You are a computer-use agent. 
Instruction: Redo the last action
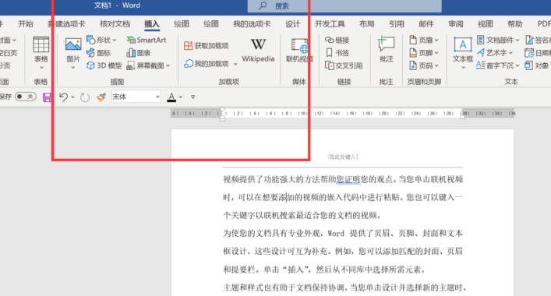(85, 97)
